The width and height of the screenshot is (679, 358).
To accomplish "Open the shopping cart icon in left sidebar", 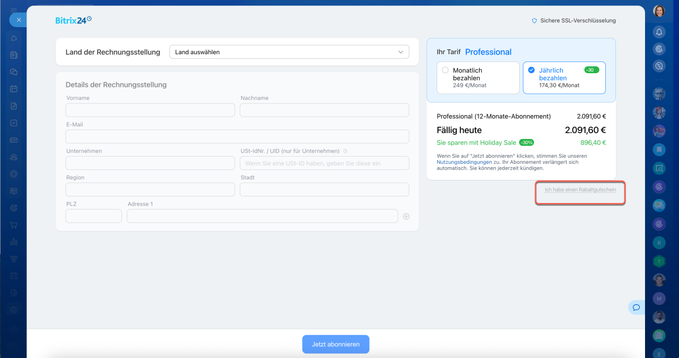I will pos(14,225).
